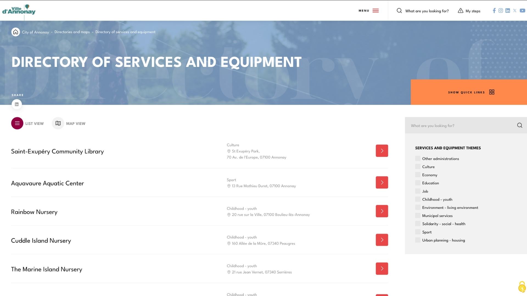Share page via LinkedIn share icon
Screen dimensions: 527x296
coord(17,104)
